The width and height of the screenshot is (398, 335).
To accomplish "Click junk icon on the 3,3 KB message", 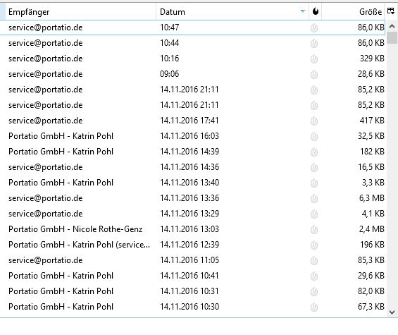I will (314, 183).
